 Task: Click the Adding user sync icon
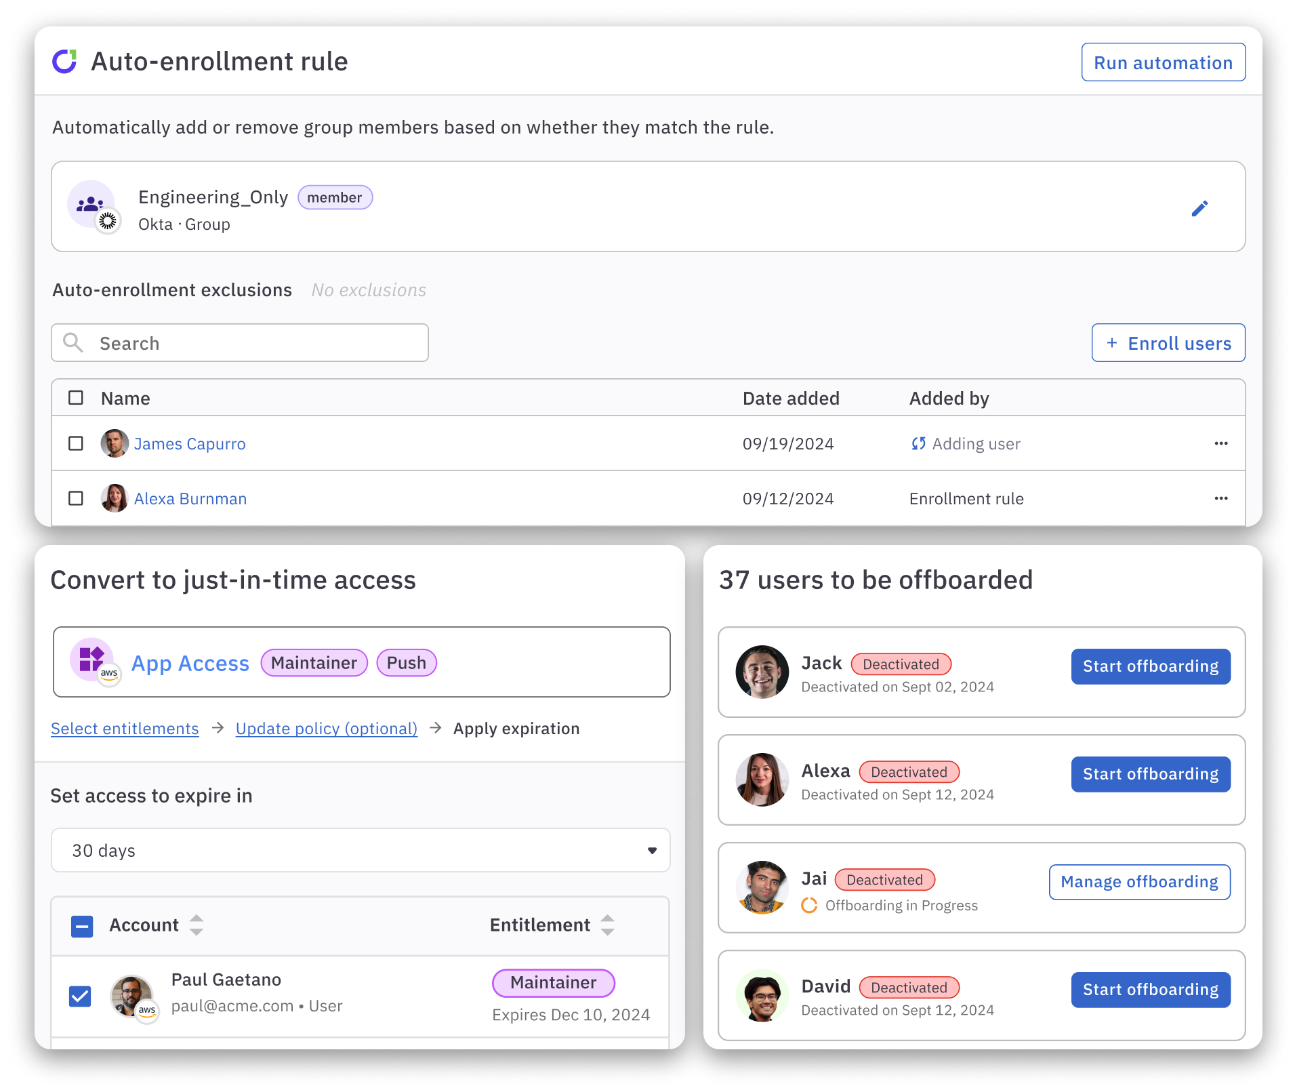click(x=918, y=444)
